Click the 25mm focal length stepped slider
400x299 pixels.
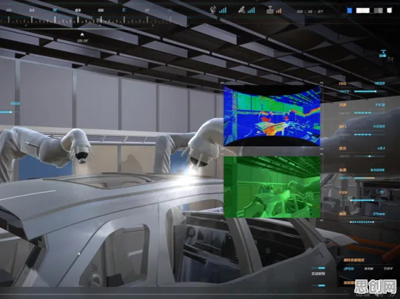coord(367,222)
